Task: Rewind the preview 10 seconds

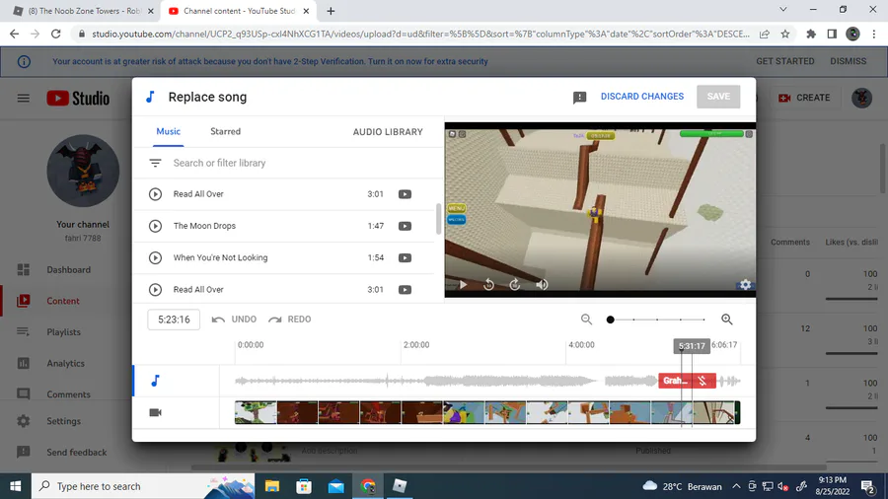Action: coord(488,285)
